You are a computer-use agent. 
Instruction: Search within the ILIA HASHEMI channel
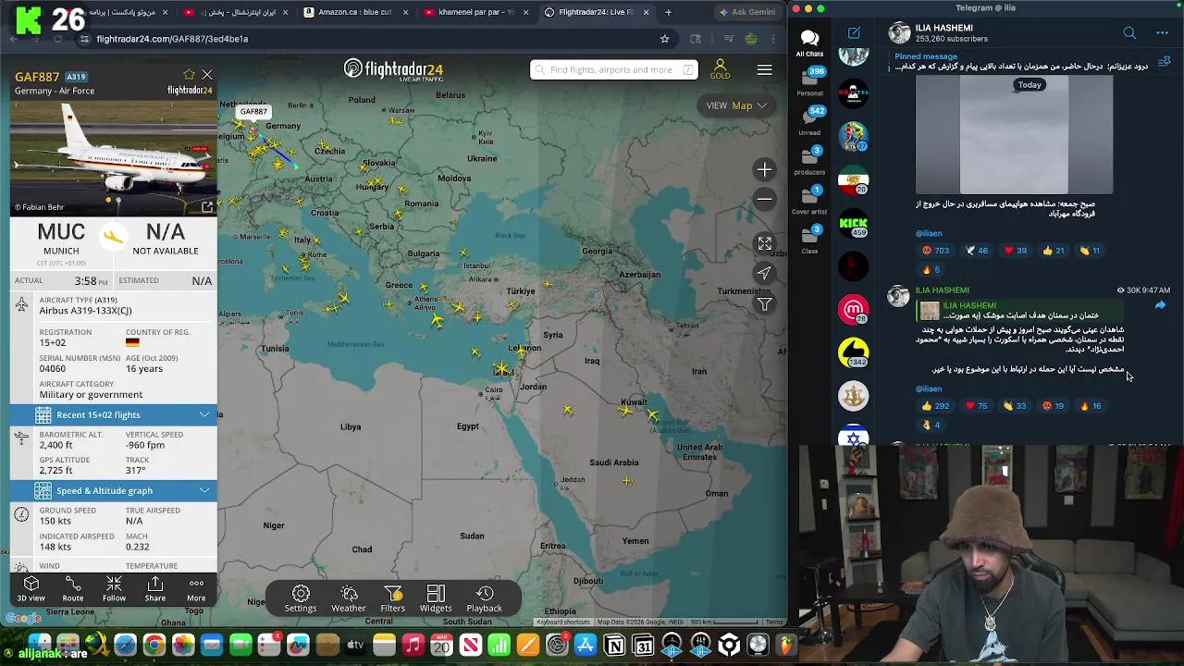pyautogui.click(x=1129, y=33)
